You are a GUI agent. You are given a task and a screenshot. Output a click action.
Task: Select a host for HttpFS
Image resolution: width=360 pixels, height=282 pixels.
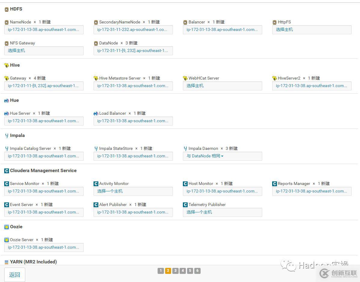[x=312, y=30]
